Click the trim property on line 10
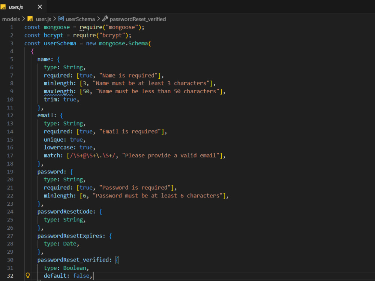Screen dimensions: 375x281 coord(50,99)
